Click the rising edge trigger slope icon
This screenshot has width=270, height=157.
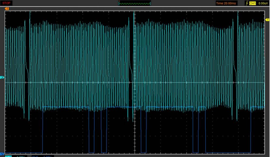point(246,3)
